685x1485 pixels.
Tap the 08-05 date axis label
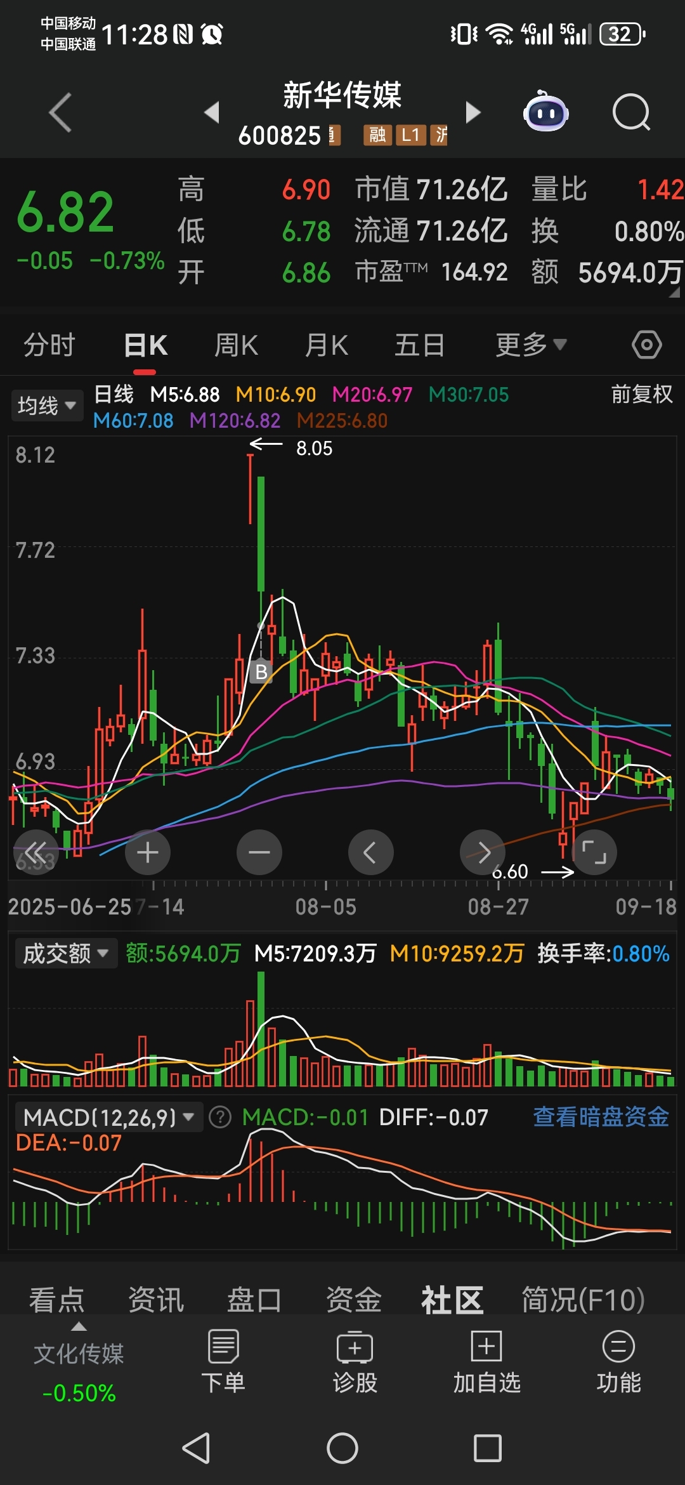click(x=325, y=907)
